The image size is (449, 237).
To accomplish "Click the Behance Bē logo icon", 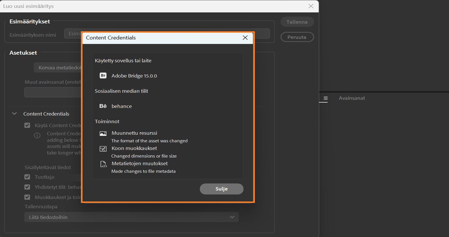I will 103,106.
